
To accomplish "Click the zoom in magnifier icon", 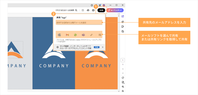I will [123, 87].
